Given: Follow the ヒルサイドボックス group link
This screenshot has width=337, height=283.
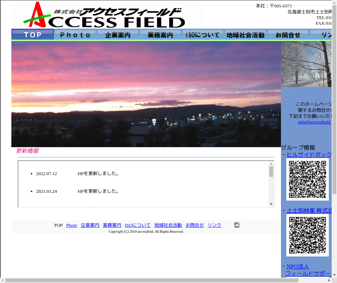Looking at the screenshot, I should click(x=309, y=155).
